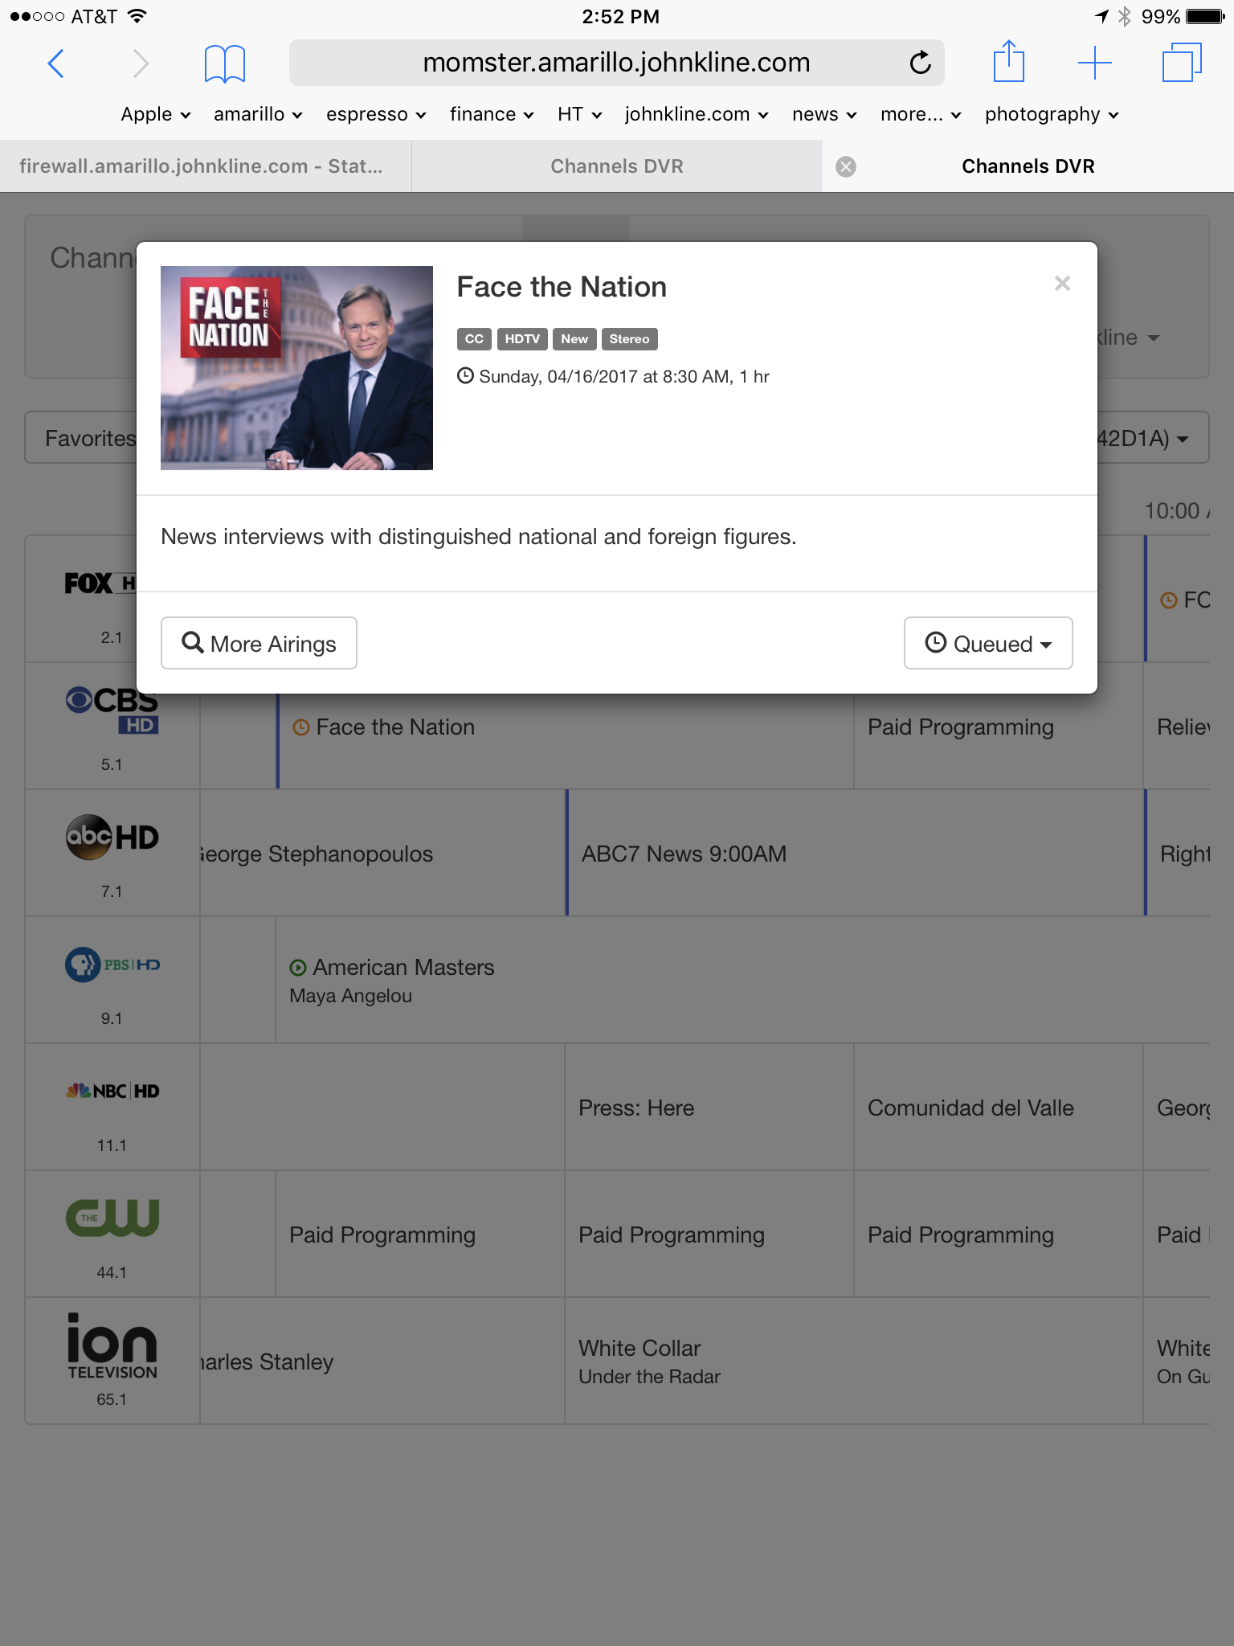Reload the page with refresh icon
Viewport: 1234px width, 1646px height.
pyautogui.click(x=921, y=63)
